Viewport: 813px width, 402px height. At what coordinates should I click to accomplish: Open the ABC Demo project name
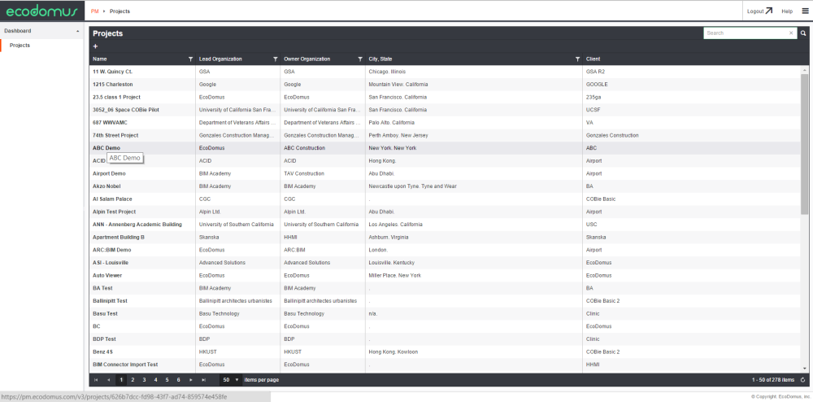coord(107,148)
